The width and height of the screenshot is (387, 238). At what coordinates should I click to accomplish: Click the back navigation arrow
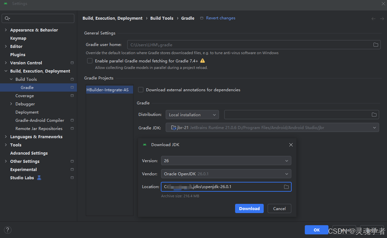pos(374,19)
